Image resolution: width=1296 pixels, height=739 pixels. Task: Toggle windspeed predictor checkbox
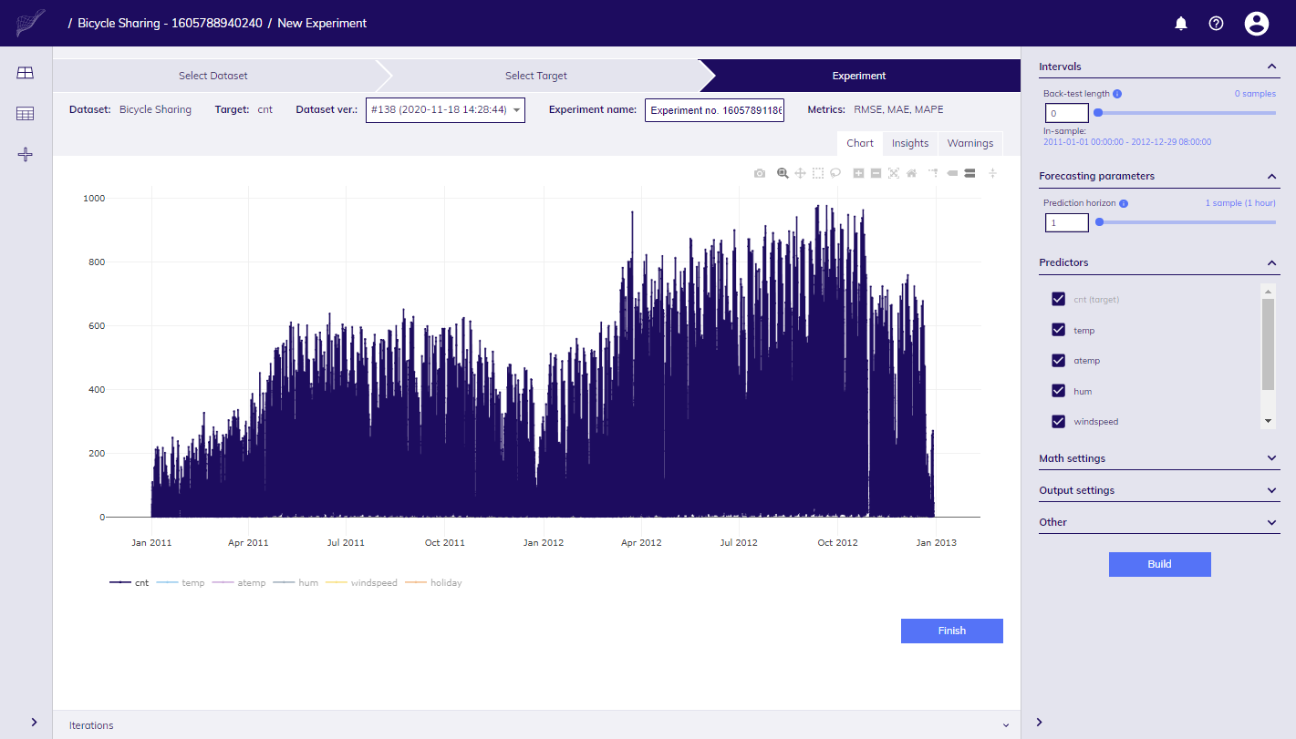point(1058,421)
